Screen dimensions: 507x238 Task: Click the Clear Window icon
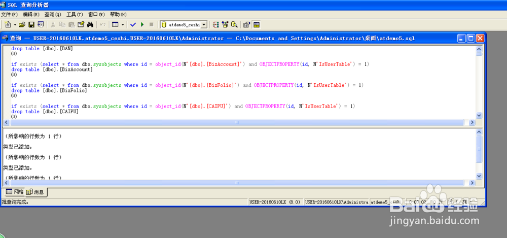tap(81, 24)
